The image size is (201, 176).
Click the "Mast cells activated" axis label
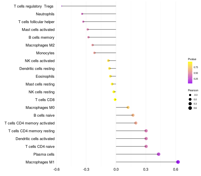coord(38,30)
